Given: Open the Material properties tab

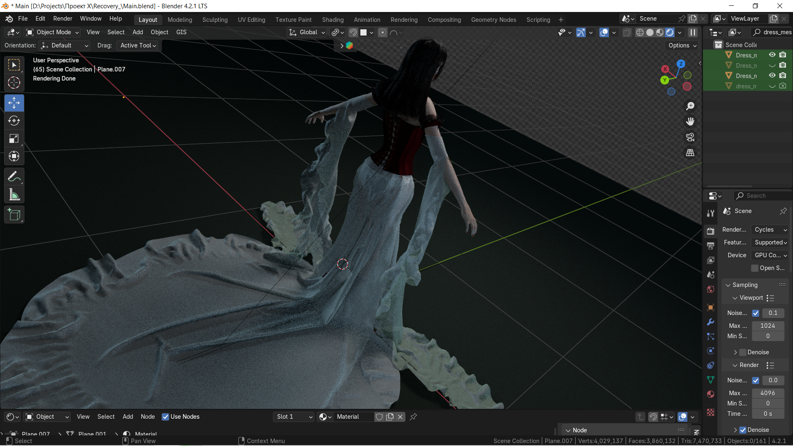Looking at the screenshot, I should [x=710, y=394].
